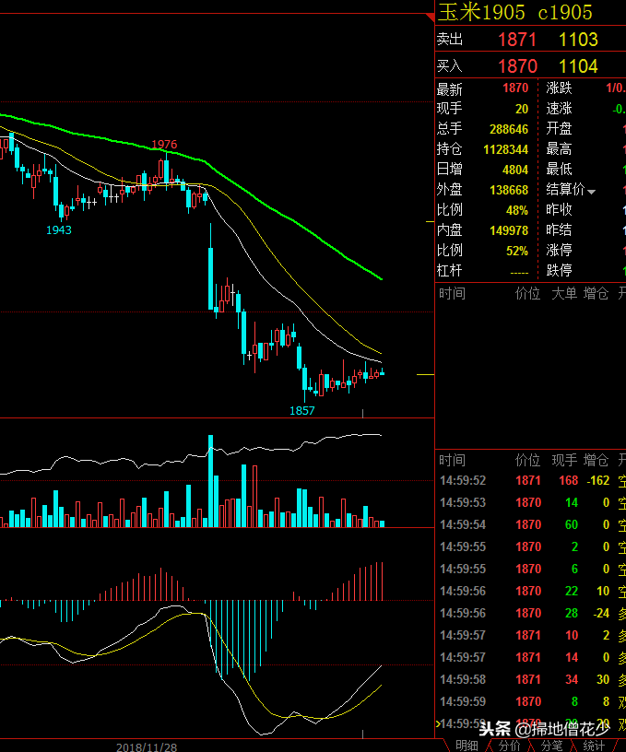The height and width of the screenshot is (752, 626).
Task: Click the 大单 column header
Action: (564, 293)
